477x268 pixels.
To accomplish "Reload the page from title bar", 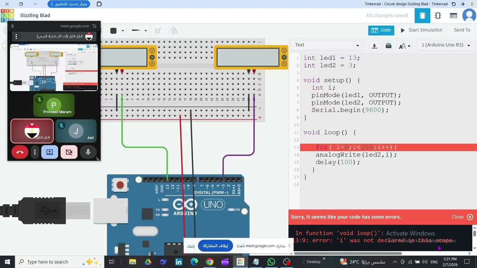I will click(x=454, y=4).
